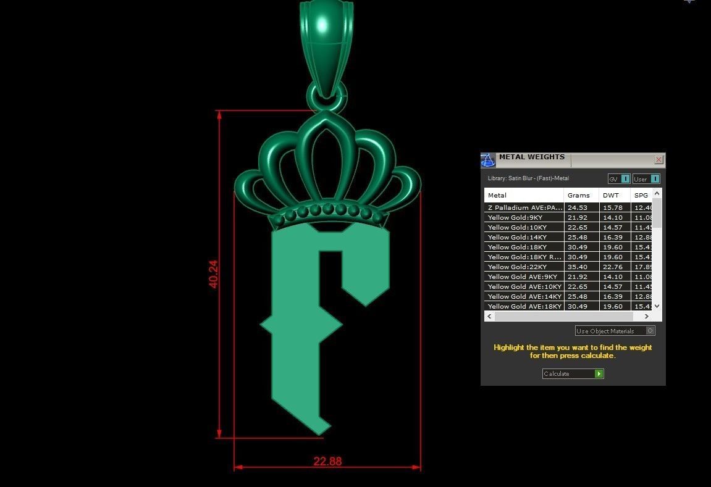Select the Z Palladium AVE:PA... row
Viewport: 711px width, 487px height.
coord(568,207)
